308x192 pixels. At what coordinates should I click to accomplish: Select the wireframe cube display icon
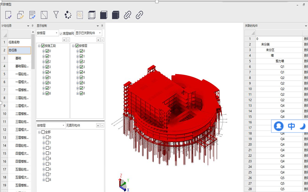pyautogui.click(x=92, y=15)
